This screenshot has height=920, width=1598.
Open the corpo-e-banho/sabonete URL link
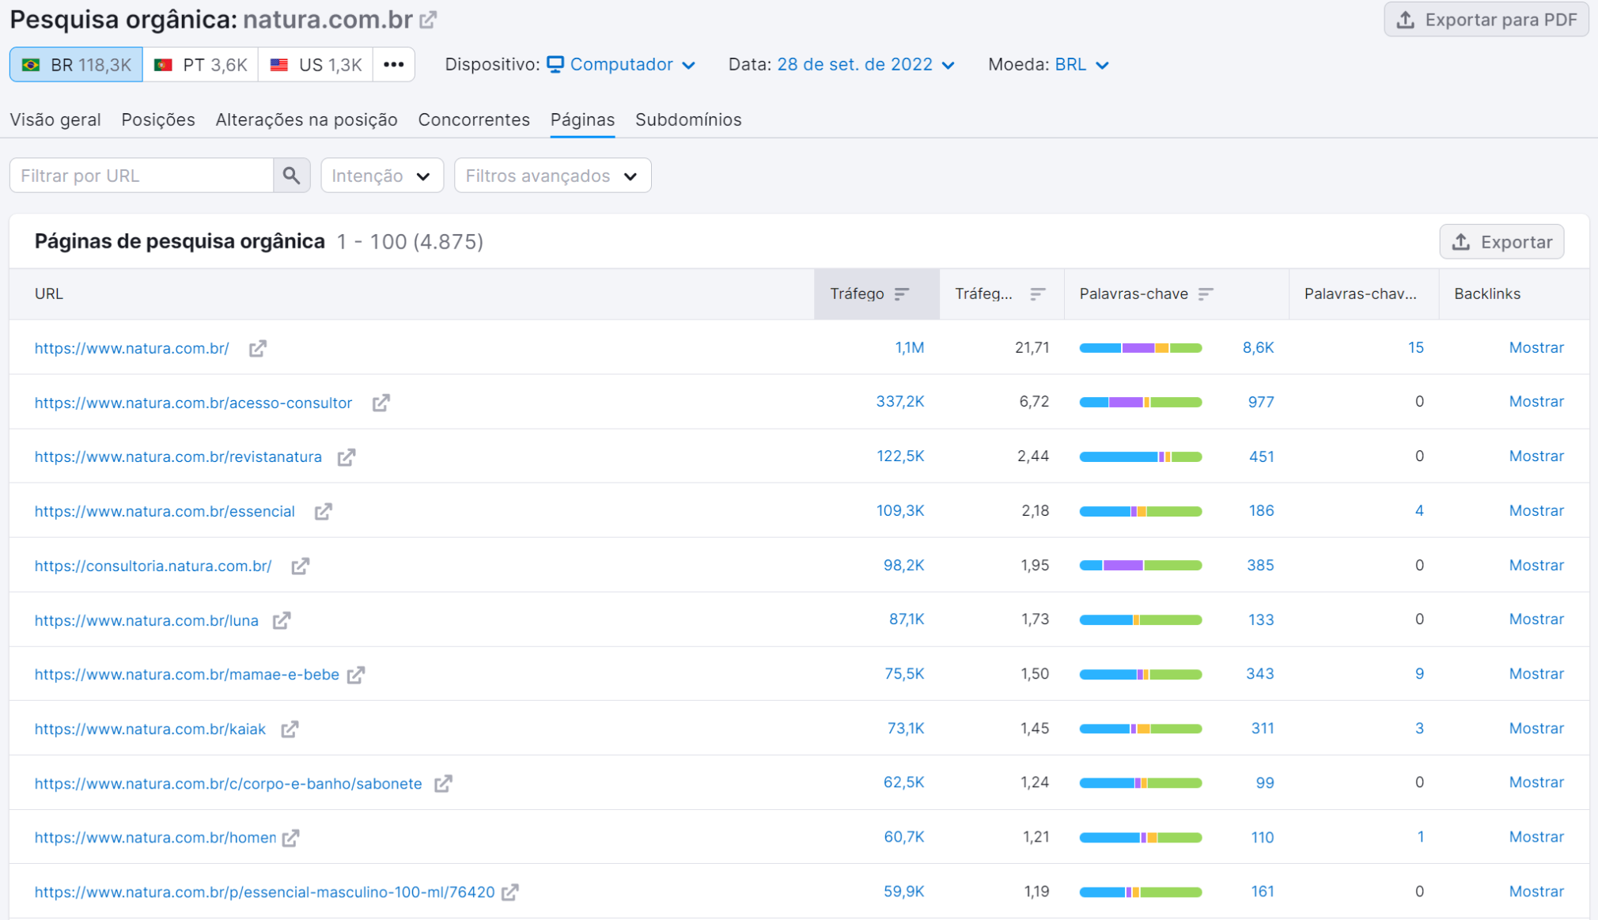coord(229,784)
